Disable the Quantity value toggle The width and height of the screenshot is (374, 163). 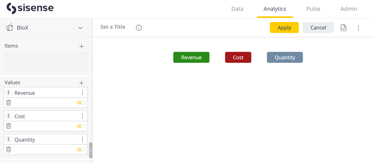(x=81, y=150)
